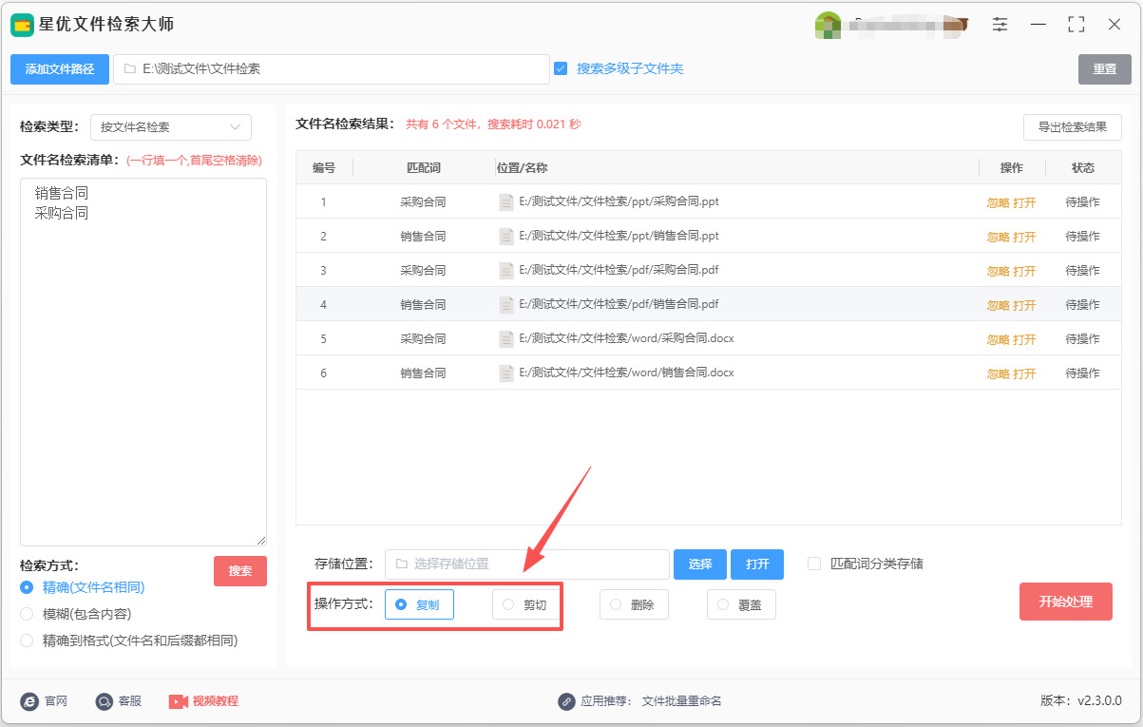Screen dimensions: 1143x727
Task: Click the file path input field
Action: 332,69
